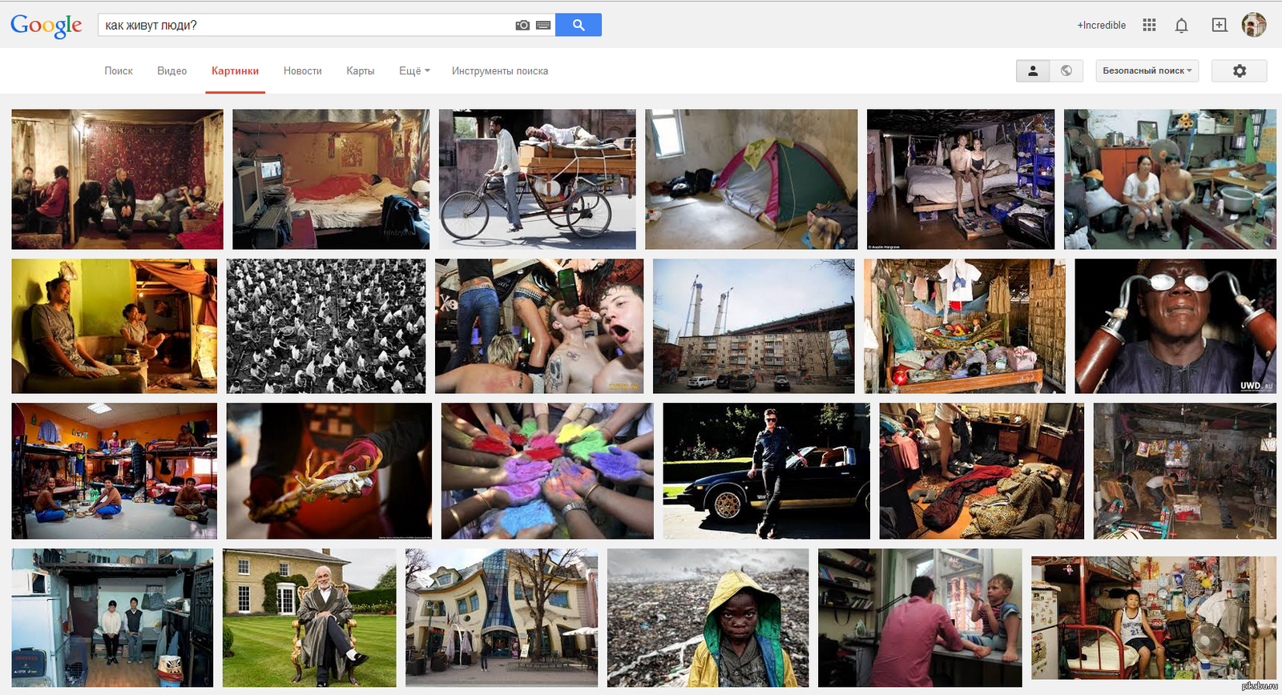The image size is (1282, 695).
Task: Go to the Новости tab
Action: (302, 71)
